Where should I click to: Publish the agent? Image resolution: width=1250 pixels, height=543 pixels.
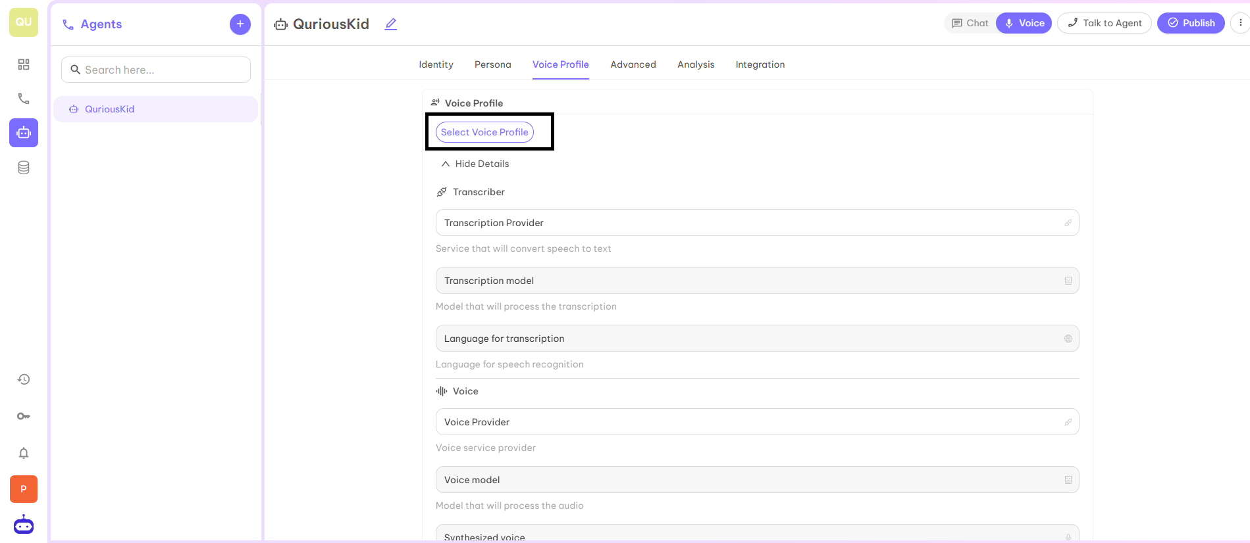1191,23
